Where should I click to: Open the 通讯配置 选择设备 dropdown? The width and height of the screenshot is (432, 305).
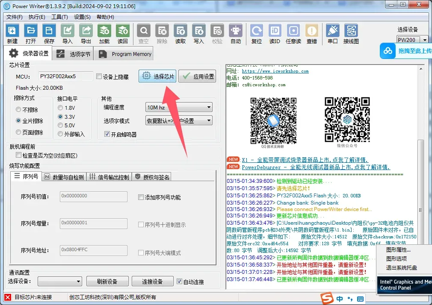pos(60,281)
